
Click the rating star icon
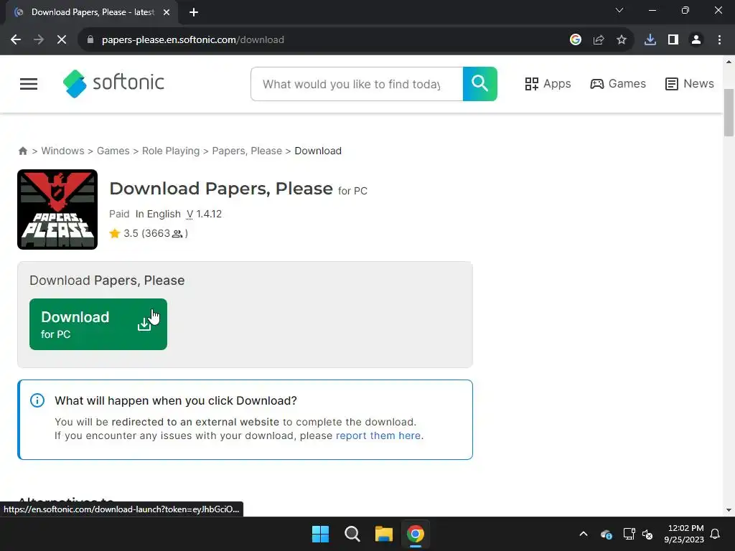tap(114, 233)
